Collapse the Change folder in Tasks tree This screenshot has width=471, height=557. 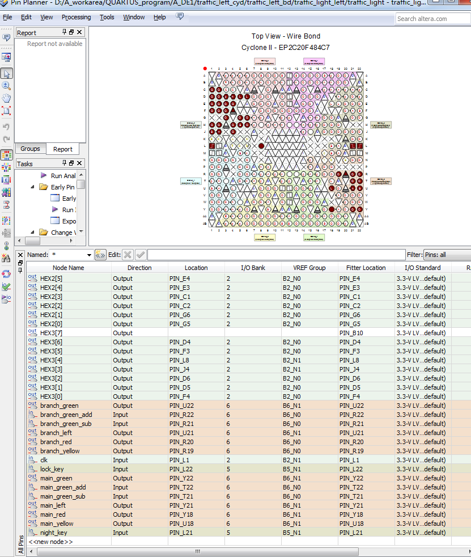[33, 232]
